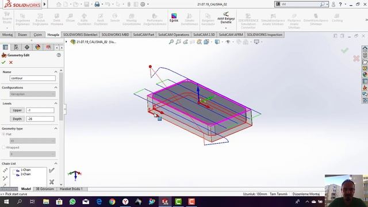368x207 pixels.
Task: Open the View Settings monitor icon
Action: (x=256, y=42)
